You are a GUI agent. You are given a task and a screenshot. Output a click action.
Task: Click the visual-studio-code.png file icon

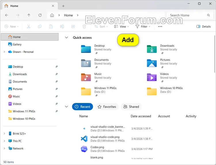[84, 139]
